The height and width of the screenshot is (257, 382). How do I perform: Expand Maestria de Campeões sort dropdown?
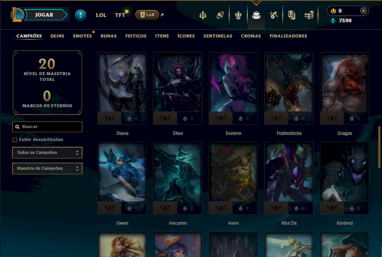47,168
